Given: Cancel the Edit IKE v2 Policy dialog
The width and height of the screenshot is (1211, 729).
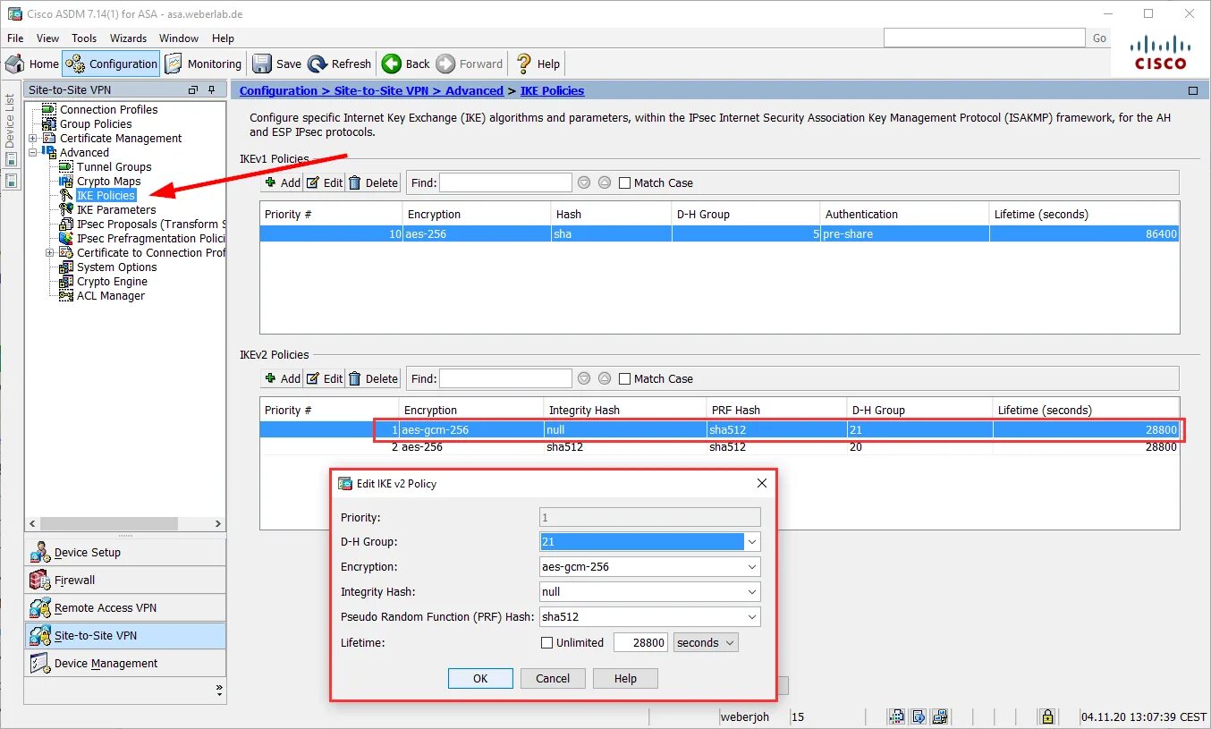Looking at the screenshot, I should pos(553,678).
